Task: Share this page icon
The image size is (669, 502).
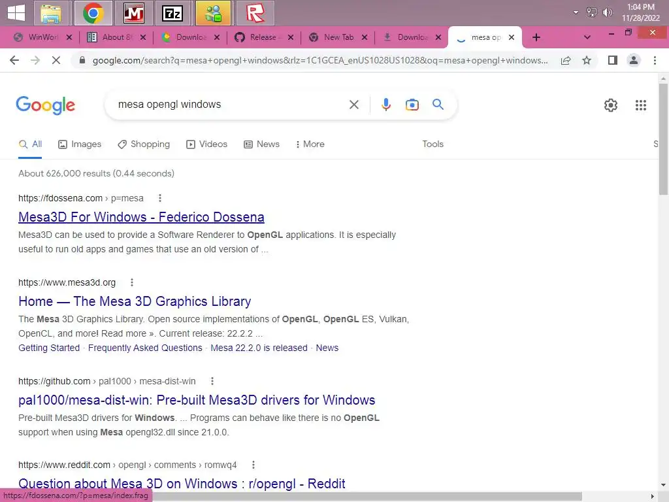Action: click(x=566, y=60)
